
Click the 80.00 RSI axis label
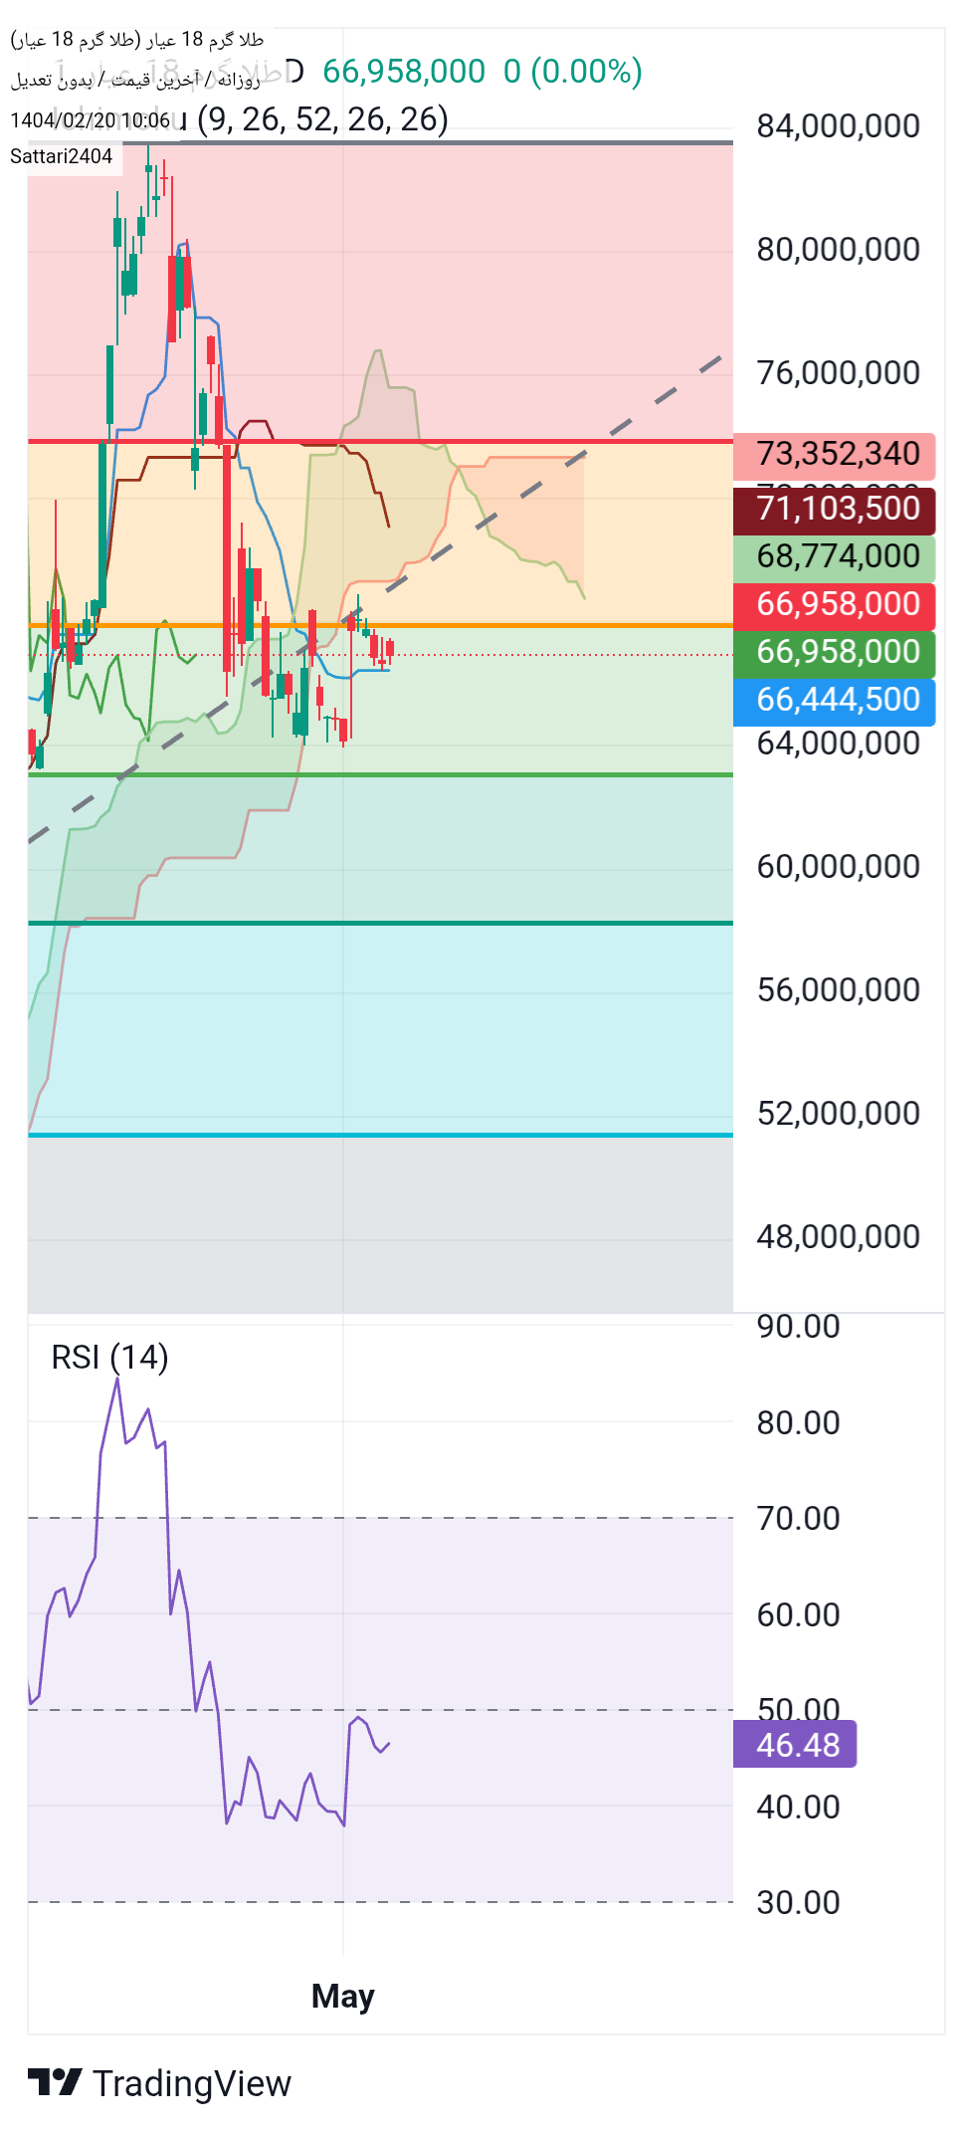pos(799,1423)
